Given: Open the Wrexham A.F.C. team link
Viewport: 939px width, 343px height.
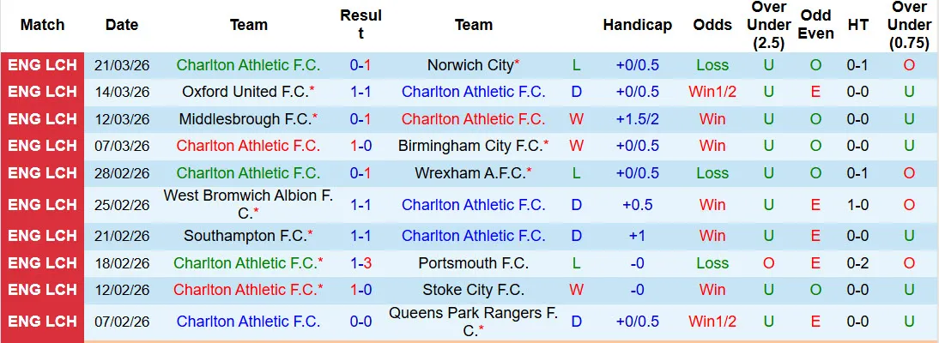Looking at the screenshot, I should coord(470,173).
